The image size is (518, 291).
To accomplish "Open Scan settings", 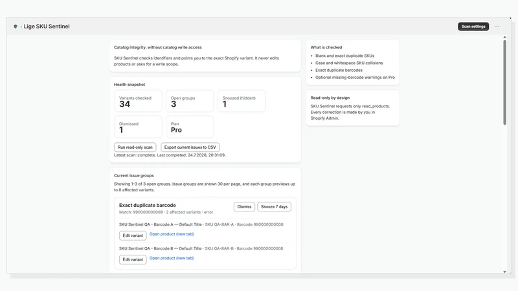I will [x=473, y=27].
